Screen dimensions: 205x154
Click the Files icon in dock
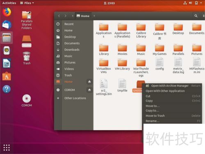(7, 38)
